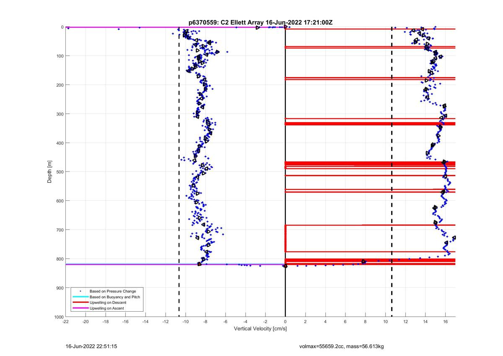Click the '700' depth tick label
Viewport: 503px width, 356px height.
[60, 230]
